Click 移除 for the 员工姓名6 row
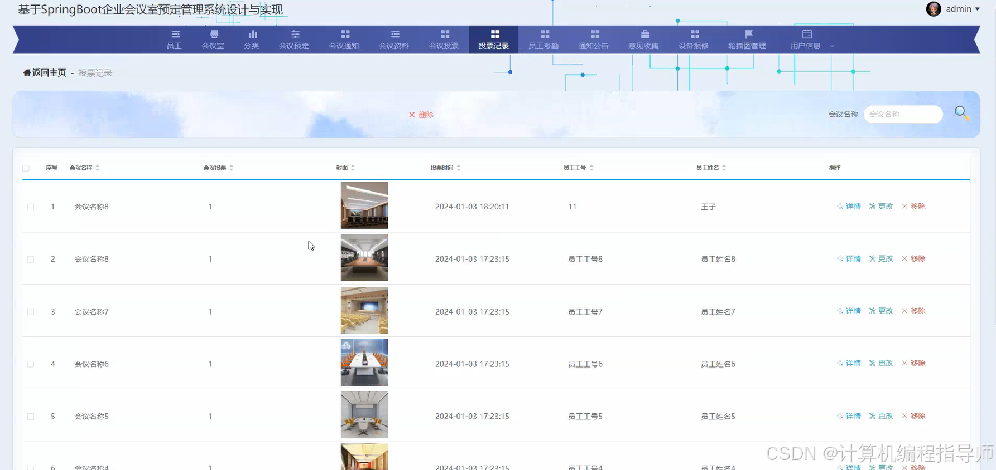Screen dimensions: 996x470 pyautogui.click(x=913, y=364)
